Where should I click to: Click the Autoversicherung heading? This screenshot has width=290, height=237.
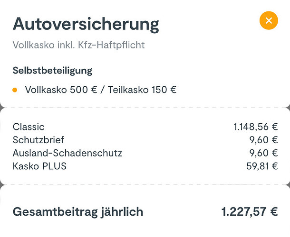click(x=86, y=23)
